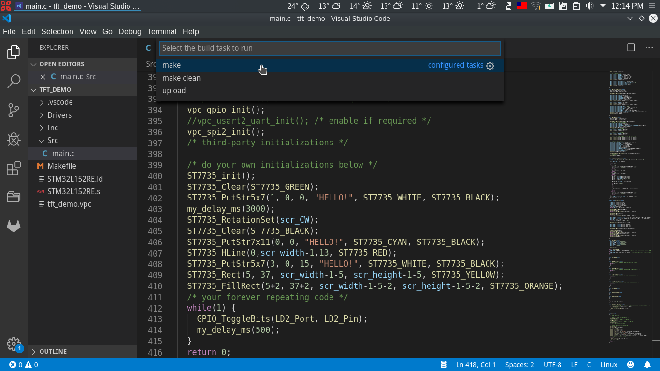Select the 'make clean' build task
660x371 pixels.
pos(181,78)
